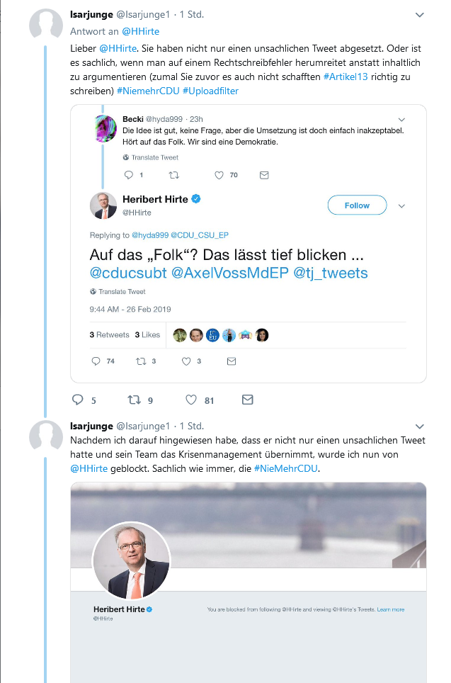Open the #Artikel13 hashtag
The height and width of the screenshot is (683, 451).
coord(346,77)
